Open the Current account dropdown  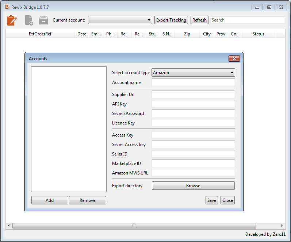120,20
